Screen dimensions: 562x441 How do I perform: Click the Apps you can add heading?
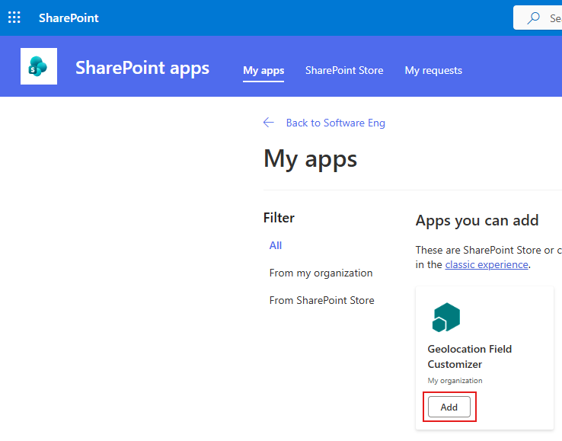(477, 220)
